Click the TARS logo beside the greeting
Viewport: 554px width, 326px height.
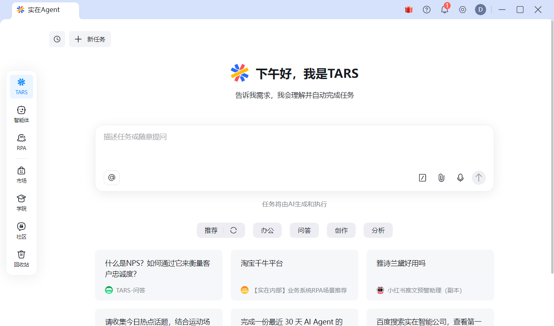239,73
